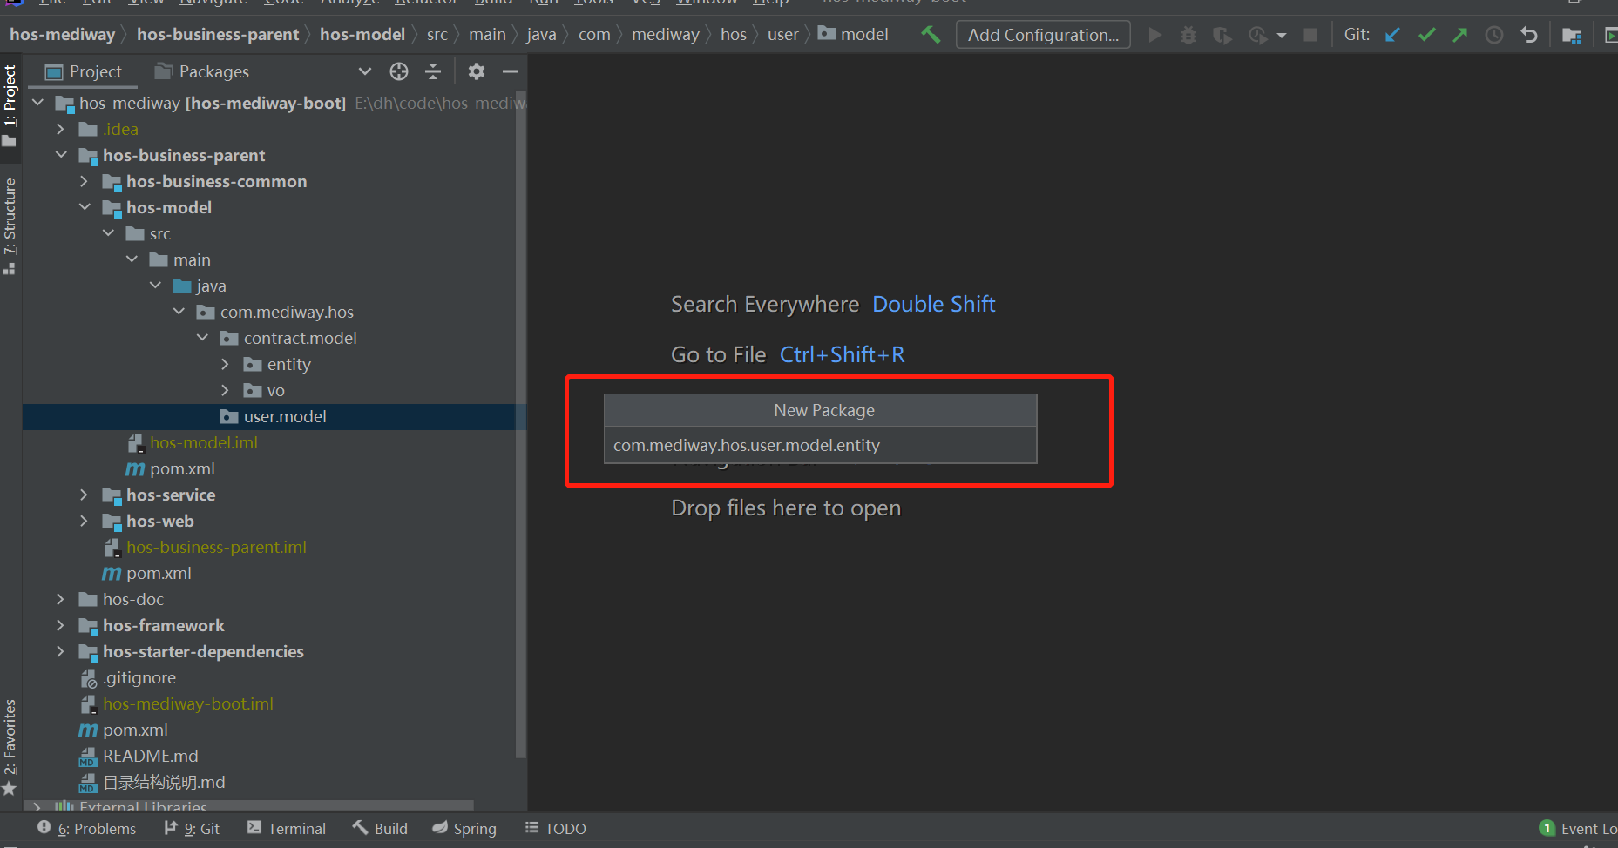
Task: Select README.md file
Action: 150,756
